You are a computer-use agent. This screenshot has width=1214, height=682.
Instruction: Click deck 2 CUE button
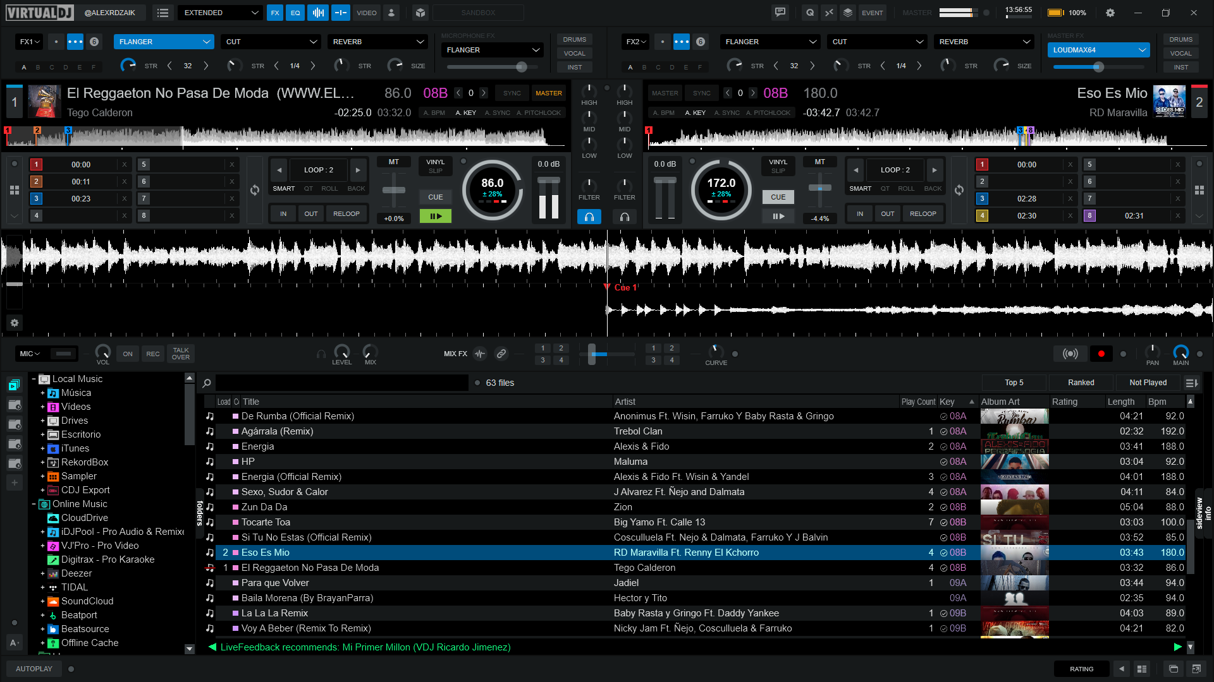[778, 197]
